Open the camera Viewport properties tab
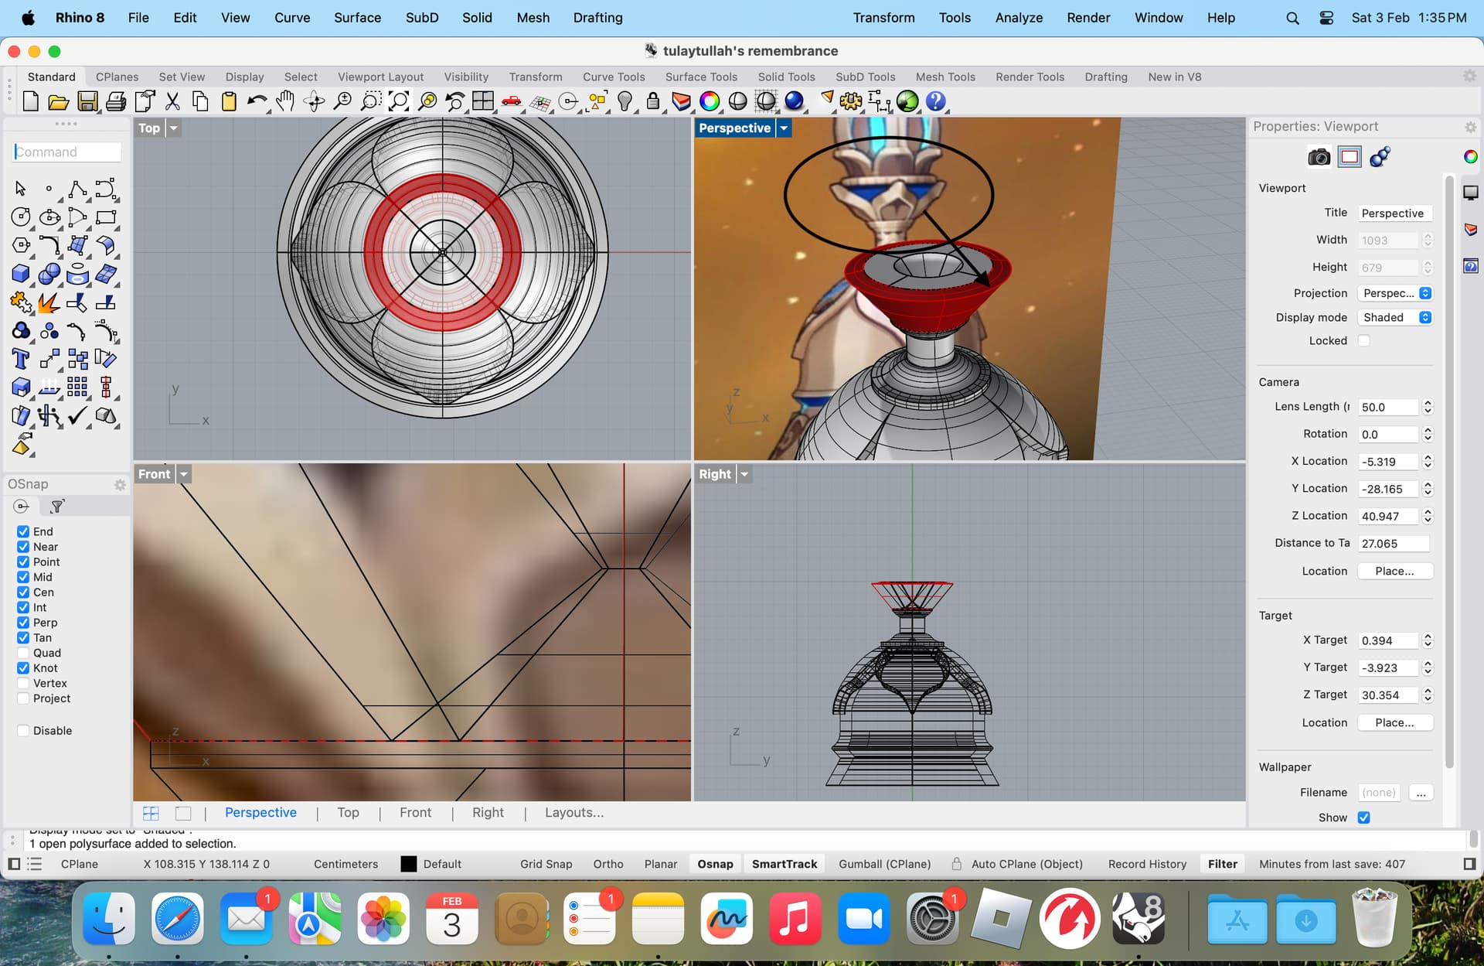This screenshot has height=966, width=1484. tap(1319, 157)
